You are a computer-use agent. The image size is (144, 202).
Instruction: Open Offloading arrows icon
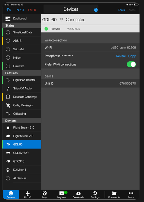(x=8, y=114)
